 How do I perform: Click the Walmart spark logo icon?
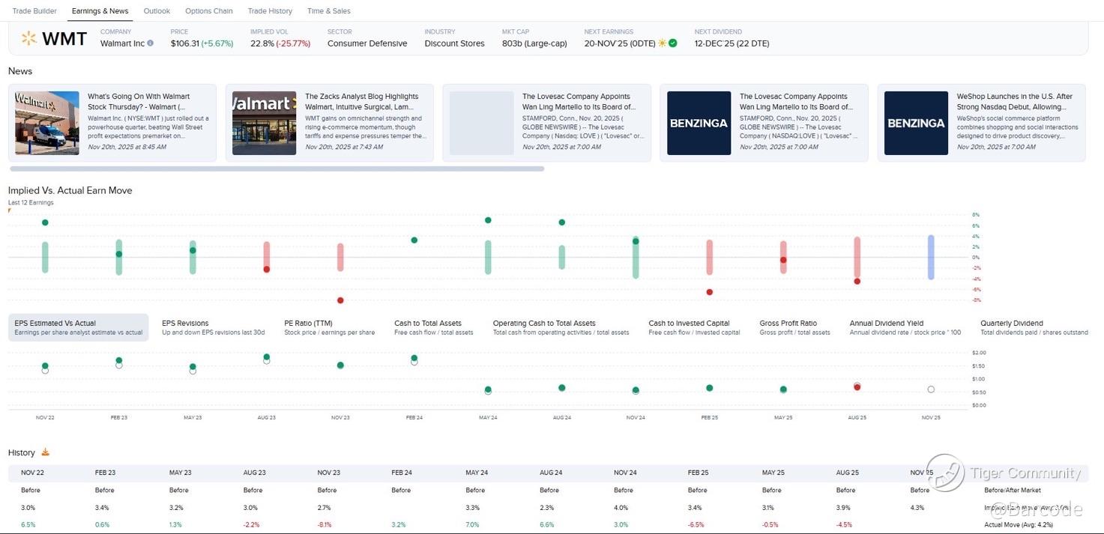(x=28, y=38)
